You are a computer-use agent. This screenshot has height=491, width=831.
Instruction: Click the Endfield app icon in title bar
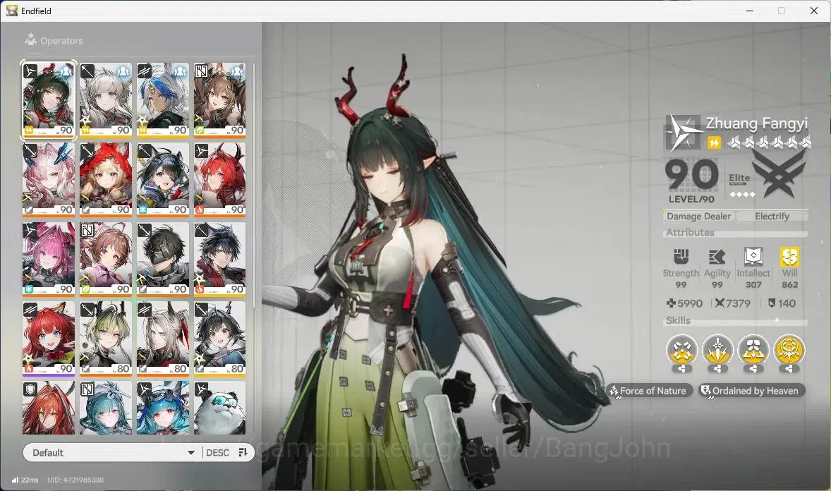click(x=12, y=10)
